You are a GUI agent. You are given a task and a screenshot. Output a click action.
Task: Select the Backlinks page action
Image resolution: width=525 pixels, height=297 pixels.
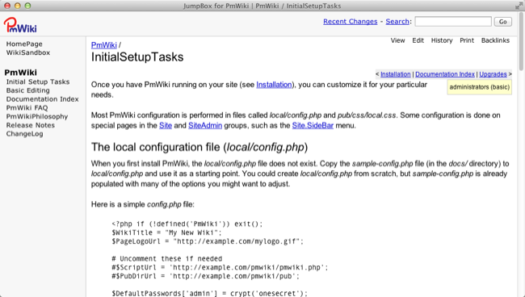click(495, 40)
